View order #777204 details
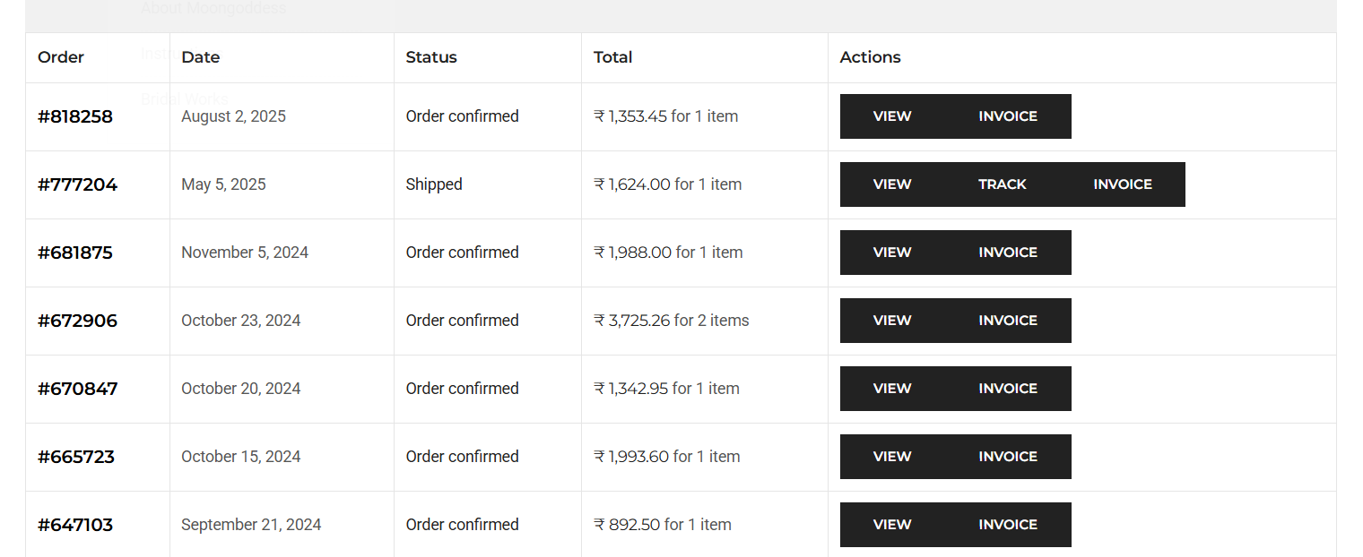Image resolution: width=1363 pixels, height=557 pixels. (x=892, y=184)
